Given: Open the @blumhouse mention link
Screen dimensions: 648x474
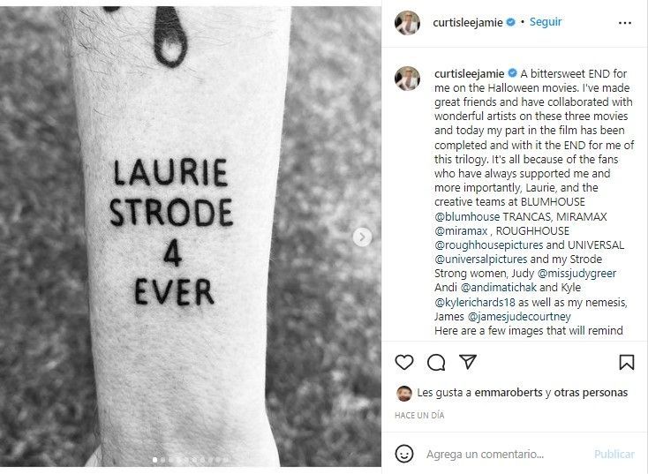Looking at the screenshot, I should (466, 216).
